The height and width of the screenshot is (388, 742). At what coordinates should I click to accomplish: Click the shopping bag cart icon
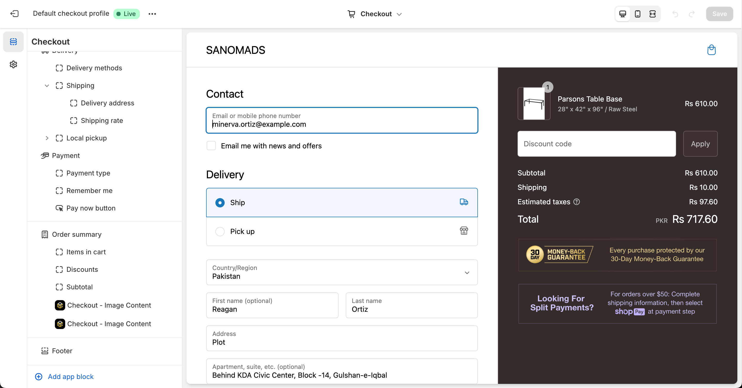pyautogui.click(x=711, y=50)
